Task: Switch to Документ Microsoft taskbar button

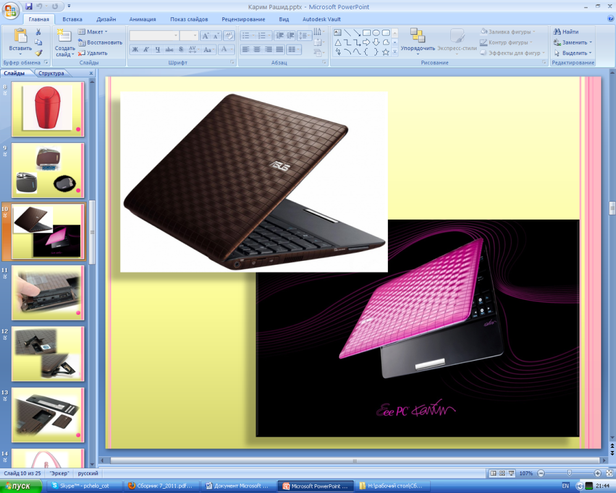Action: (x=239, y=486)
